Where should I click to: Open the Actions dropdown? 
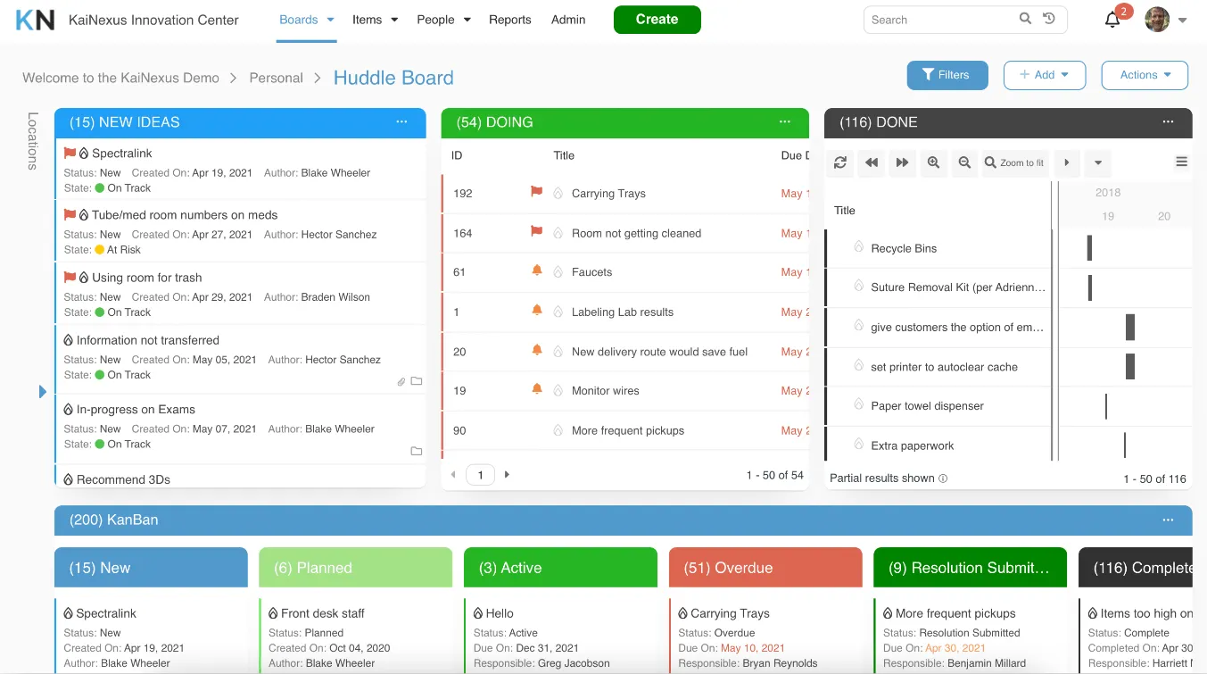click(x=1145, y=75)
